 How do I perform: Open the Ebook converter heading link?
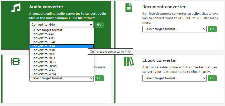click(x=160, y=60)
